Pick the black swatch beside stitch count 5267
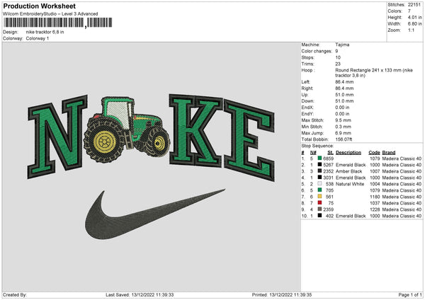The width and height of the screenshot is (425, 300). pos(319,165)
